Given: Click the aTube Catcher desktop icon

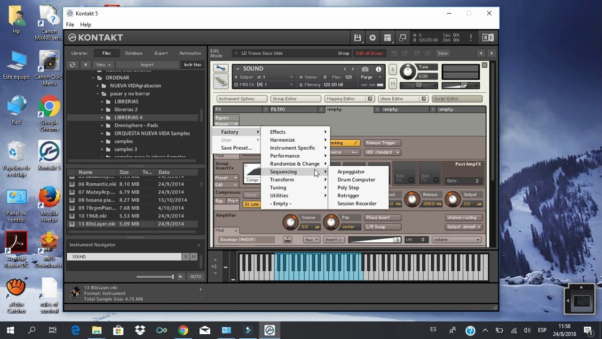Looking at the screenshot, I should [x=16, y=294].
